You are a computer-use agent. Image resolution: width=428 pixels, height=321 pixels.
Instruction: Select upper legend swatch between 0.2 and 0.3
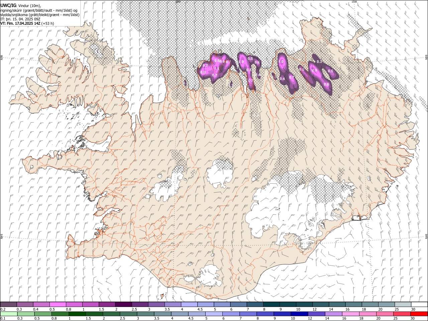click(x=9, y=305)
